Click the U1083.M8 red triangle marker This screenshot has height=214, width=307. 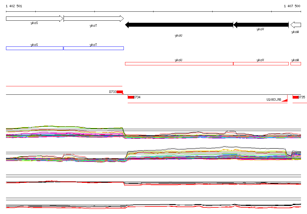pyautogui.click(x=285, y=100)
